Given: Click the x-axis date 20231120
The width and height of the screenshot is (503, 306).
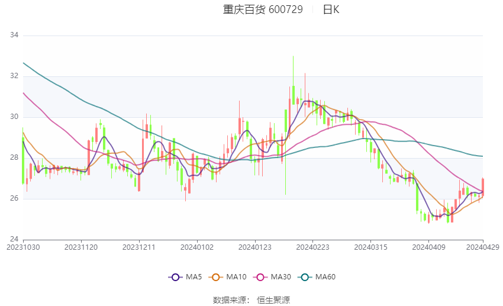Looking at the screenshot, I should 81,247.
